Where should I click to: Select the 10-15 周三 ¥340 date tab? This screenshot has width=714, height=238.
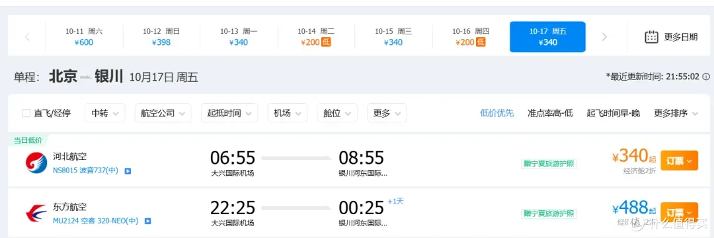393,37
